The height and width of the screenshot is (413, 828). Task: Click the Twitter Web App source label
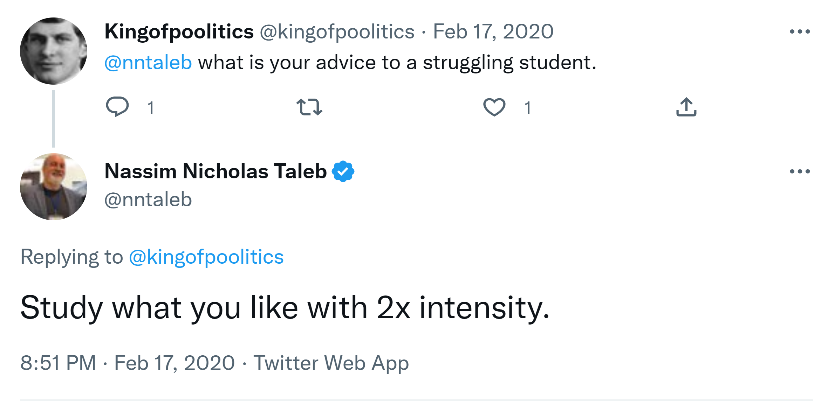(x=331, y=363)
